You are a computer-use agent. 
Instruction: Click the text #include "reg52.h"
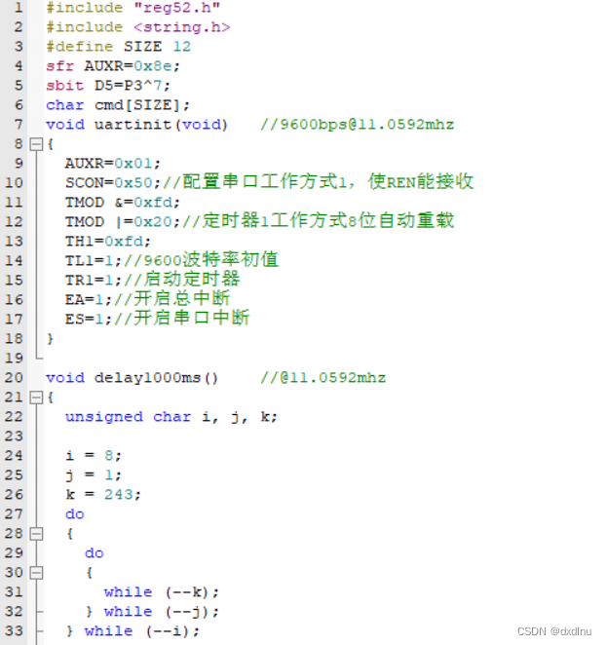(x=133, y=8)
